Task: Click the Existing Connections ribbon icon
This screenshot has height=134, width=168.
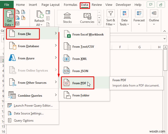Action: [x=23, y=18]
